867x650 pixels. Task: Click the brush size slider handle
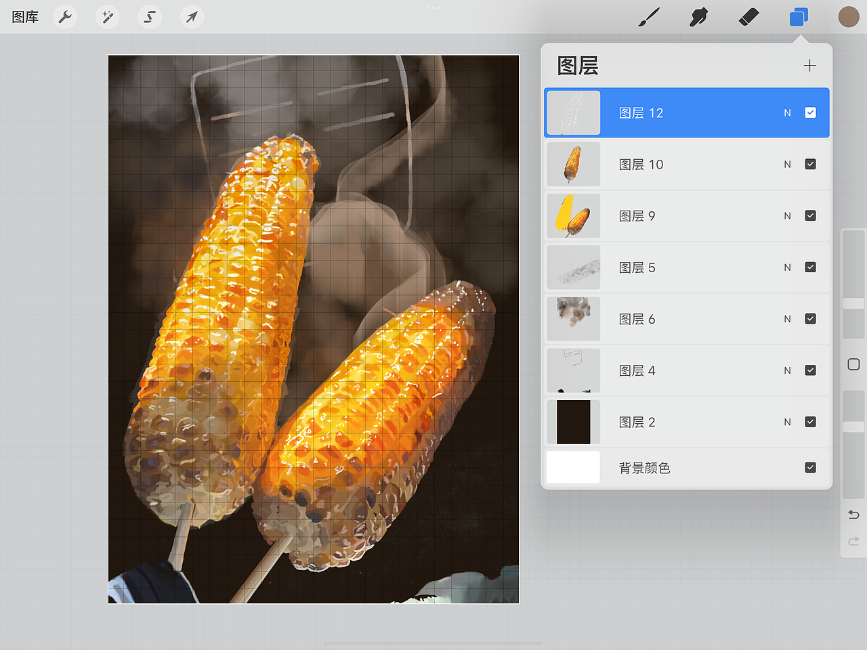click(x=853, y=303)
